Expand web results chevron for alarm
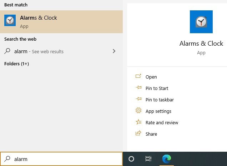The height and width of the screenshot is (166, 227). pos(114,51)
